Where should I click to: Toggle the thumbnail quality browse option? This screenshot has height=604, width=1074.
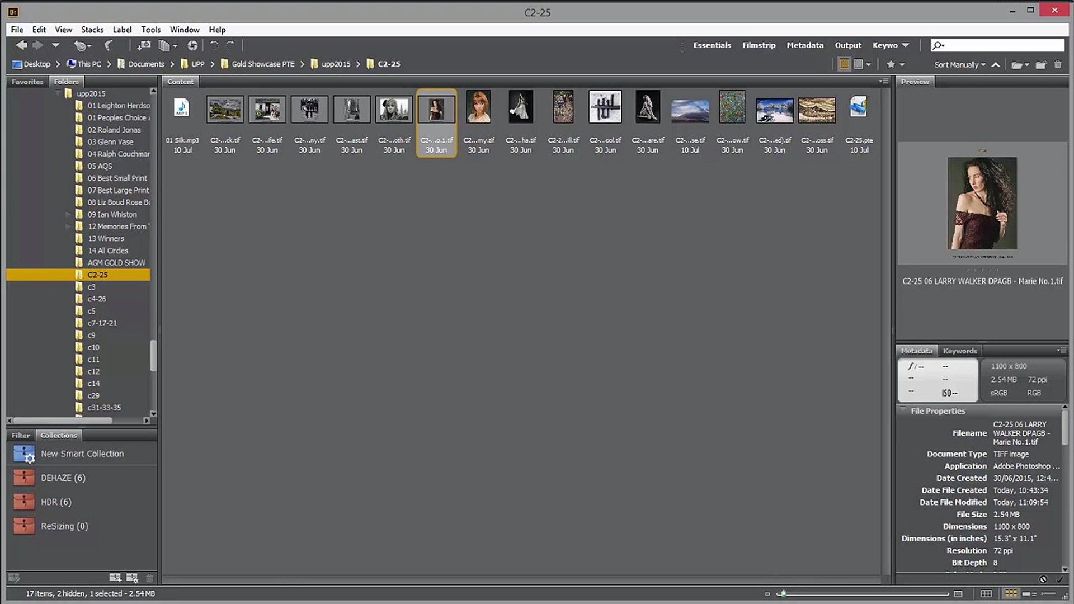(844, 64)
